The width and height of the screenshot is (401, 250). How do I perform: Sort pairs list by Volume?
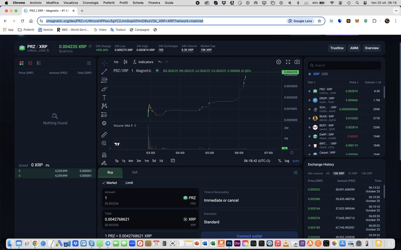pos(371,82)
